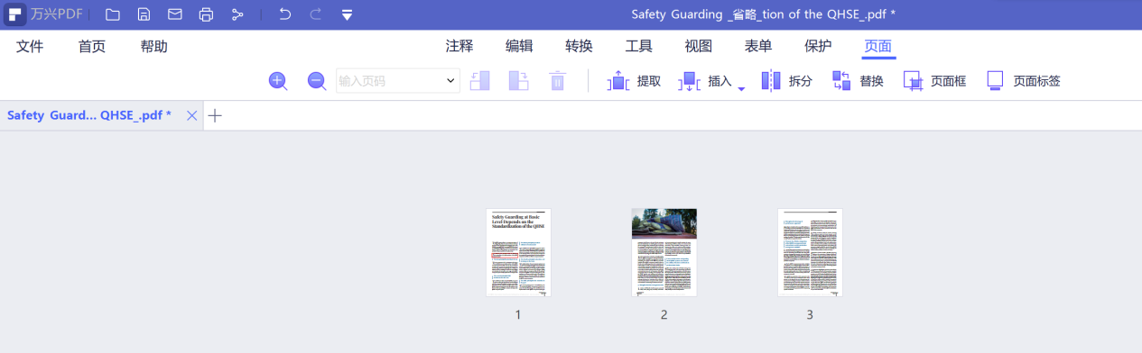Select page 2 thumbnail with photo
The image size is (1142, 353).
coord(664,252)
